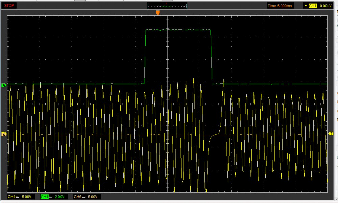Click the Time 5.000ms timebase readout
The height and width of the screenshot is (203, 338).
280,6
